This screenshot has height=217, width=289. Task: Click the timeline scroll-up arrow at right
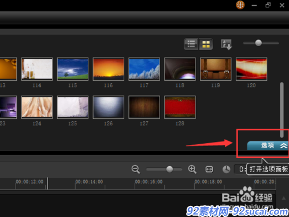click(283, 198)
